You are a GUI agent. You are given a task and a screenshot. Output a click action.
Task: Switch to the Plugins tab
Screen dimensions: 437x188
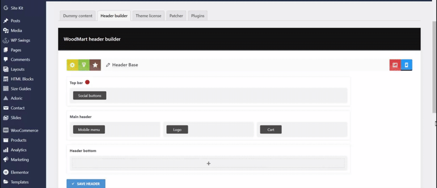[x=198, y=16]
